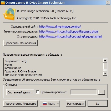Close the About dialog window

click(x=108, y=3)
